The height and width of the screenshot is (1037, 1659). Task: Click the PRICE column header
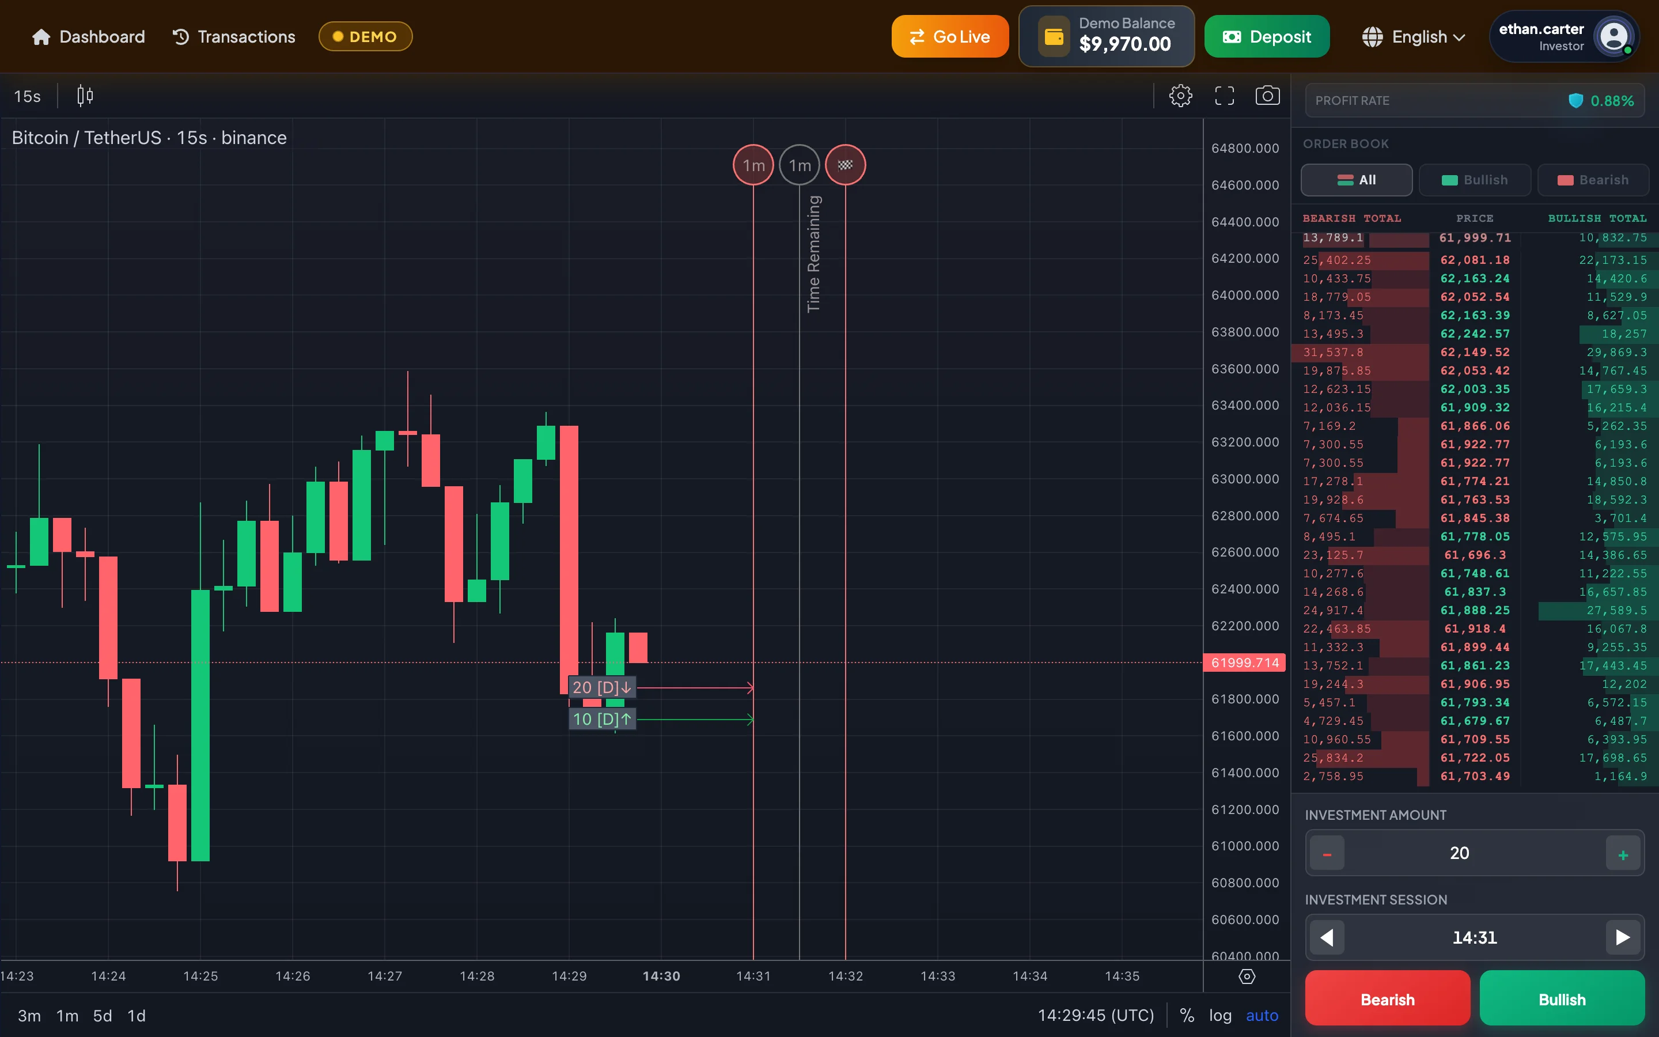click(1475, 219)
